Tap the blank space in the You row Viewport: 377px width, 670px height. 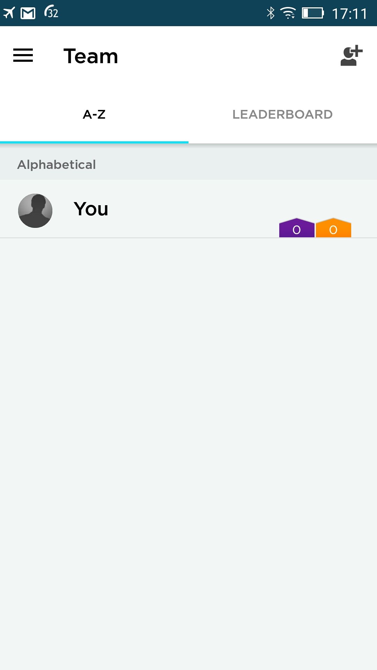pyautogui.click(x=195, y=209)
